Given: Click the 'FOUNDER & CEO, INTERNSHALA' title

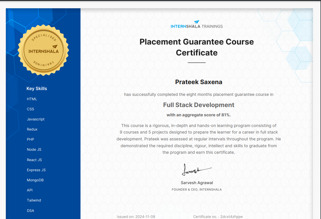Looking at the screenshot, I should [x=197, y=190].
